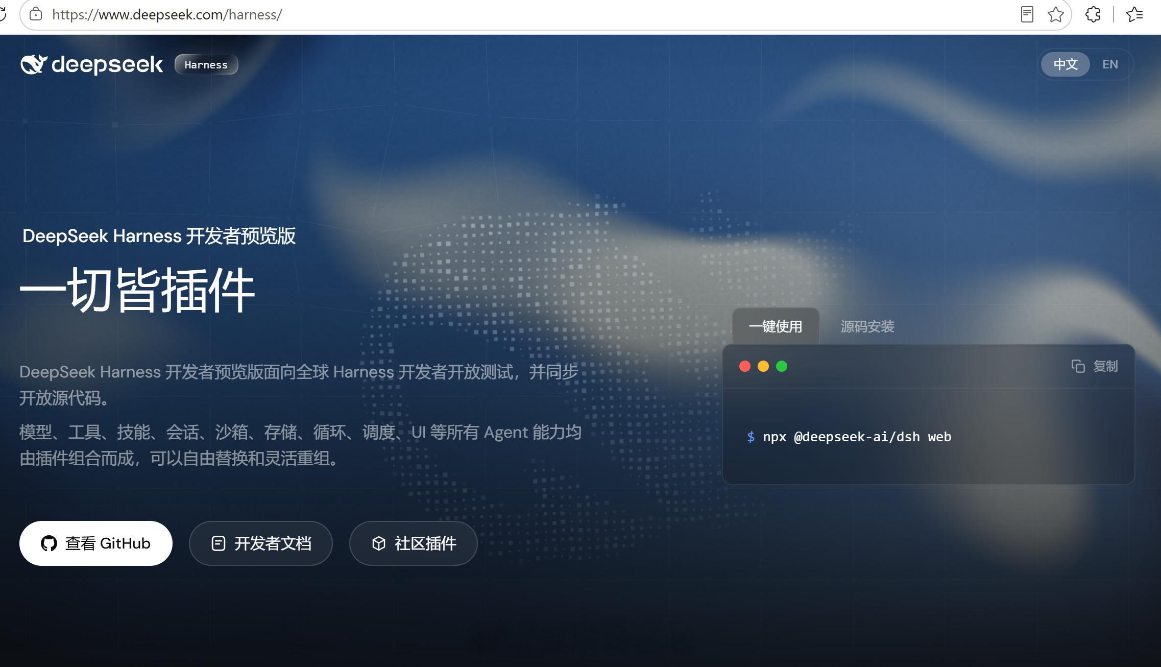Click the DeepSeek Harness 开发者预览版 subtitle
This screenshot has width=1161, height=667.
(x=159, y=236)
